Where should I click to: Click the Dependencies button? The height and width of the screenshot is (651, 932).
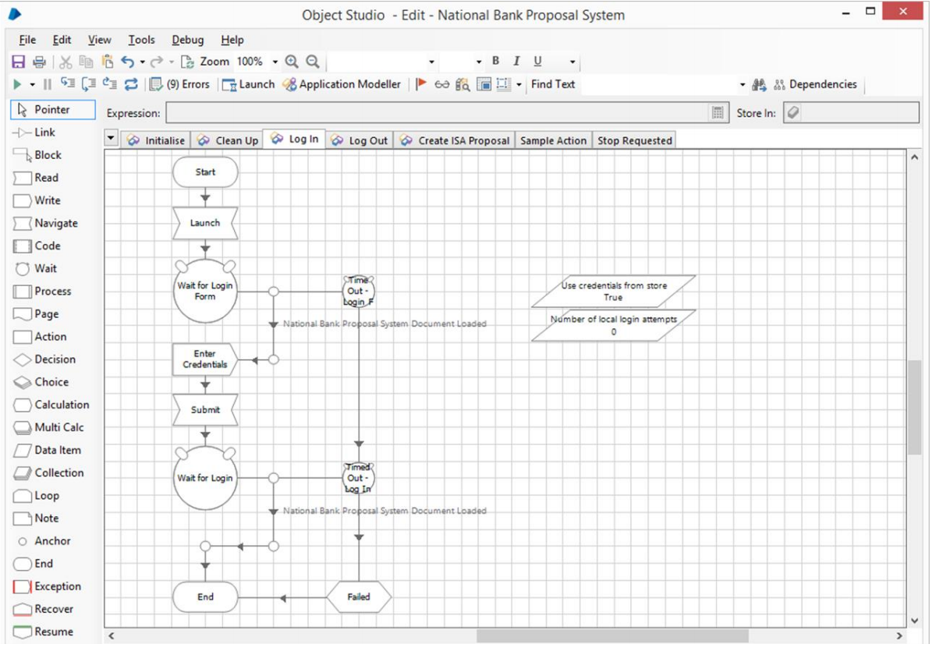click(x=815, y=84)
